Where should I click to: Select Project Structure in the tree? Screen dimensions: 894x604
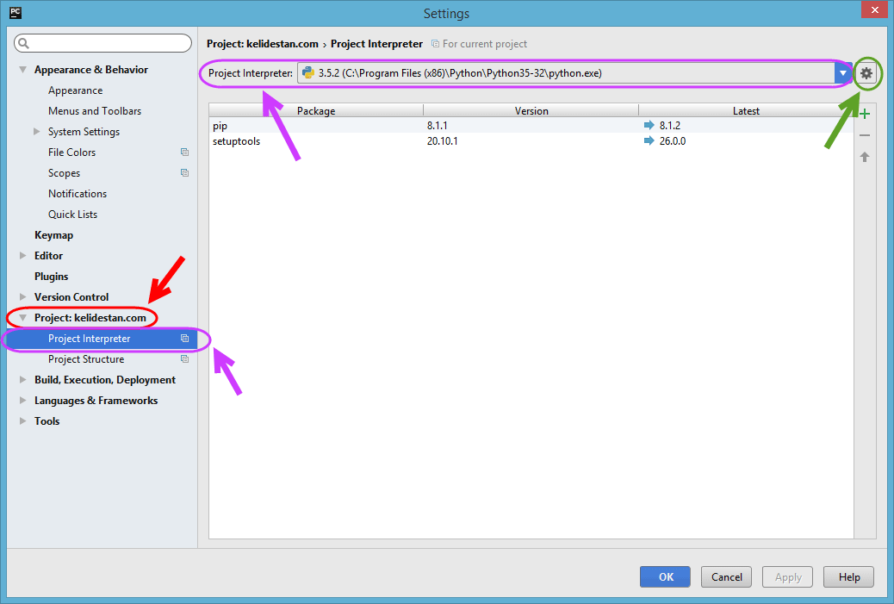tap(86, 359)
